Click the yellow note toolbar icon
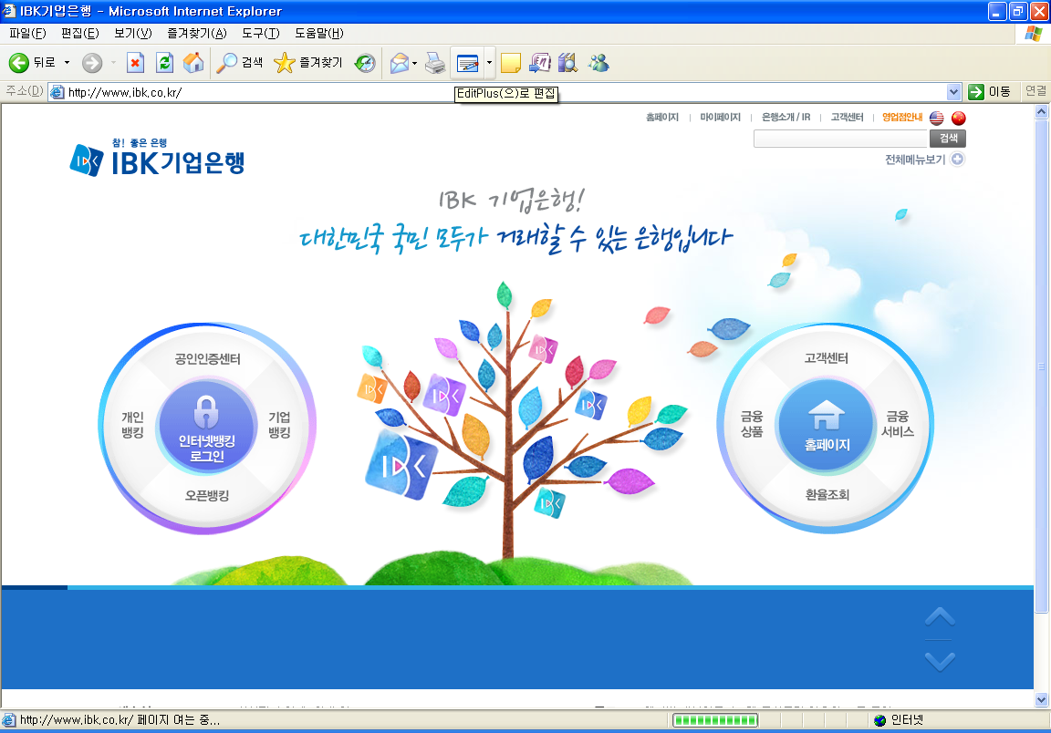The width and height of the screenshot is (1051, 733). tap(510, 63)
